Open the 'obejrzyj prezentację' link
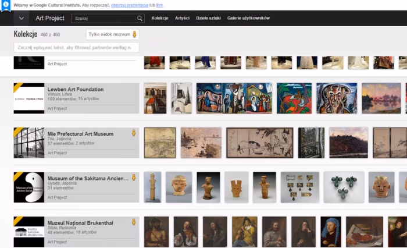The image size is (407, 248). pos(130,5)
